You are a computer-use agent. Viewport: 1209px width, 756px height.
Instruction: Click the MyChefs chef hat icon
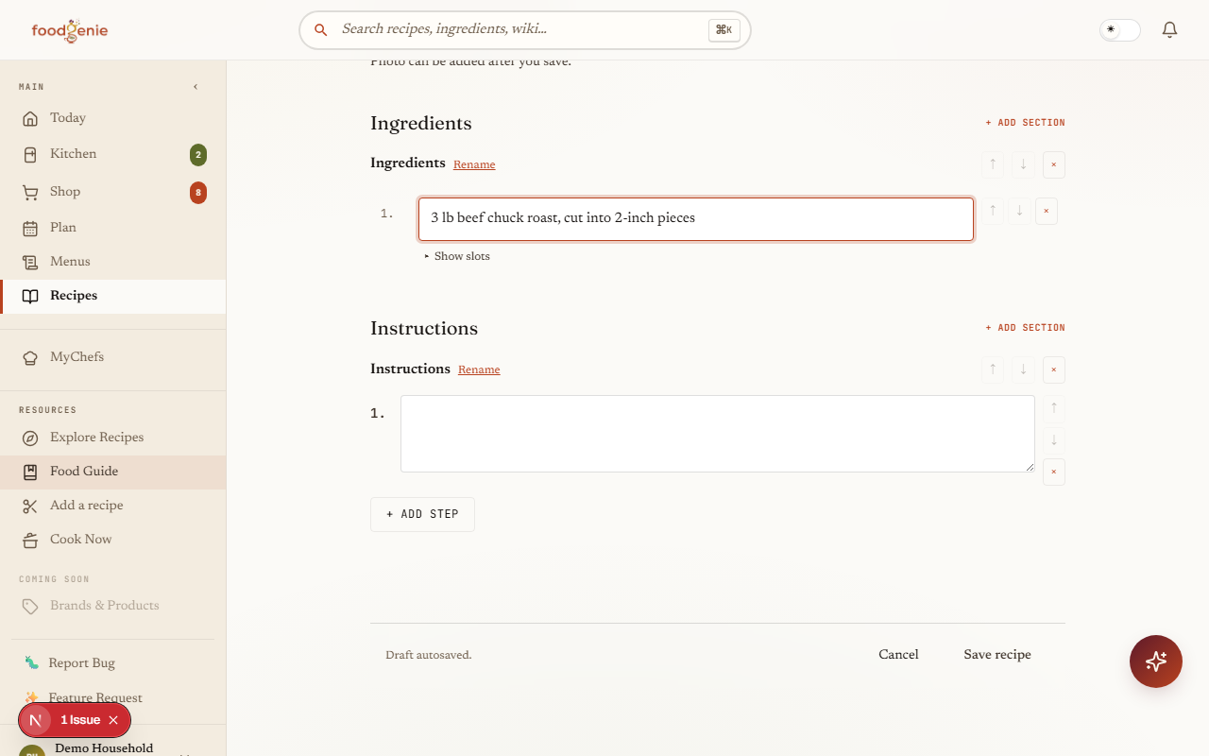tap(30, 357)
